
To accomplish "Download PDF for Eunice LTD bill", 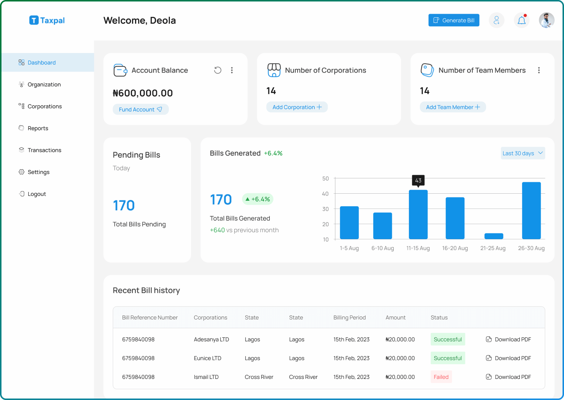I will click(508, 358).
